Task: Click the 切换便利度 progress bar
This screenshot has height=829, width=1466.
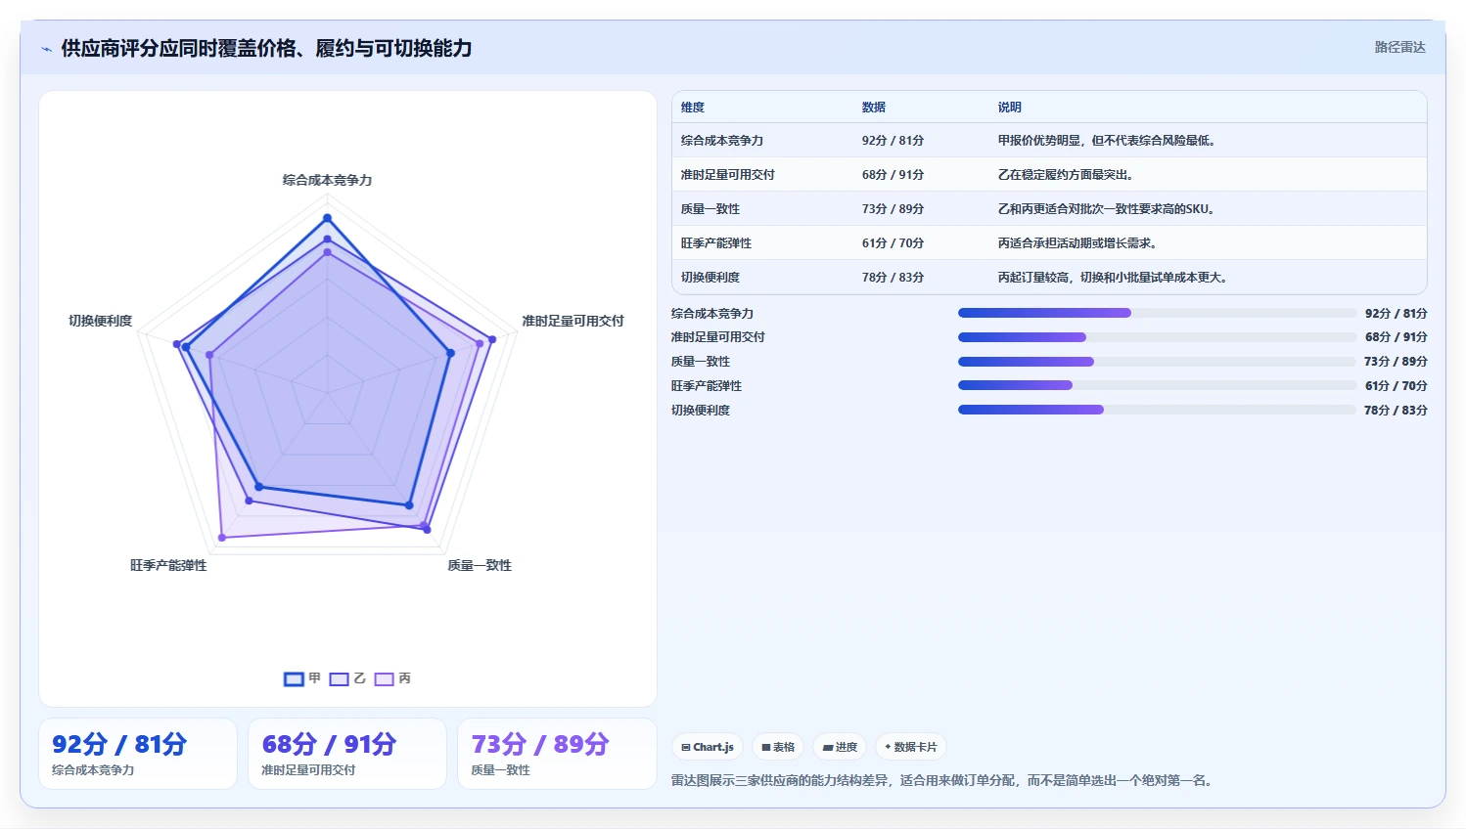Action: point(1157,410)
